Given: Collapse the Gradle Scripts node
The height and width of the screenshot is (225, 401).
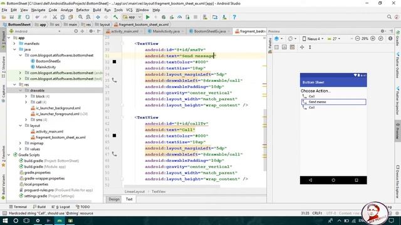Looking at the screenshot, I should (9, 155).
